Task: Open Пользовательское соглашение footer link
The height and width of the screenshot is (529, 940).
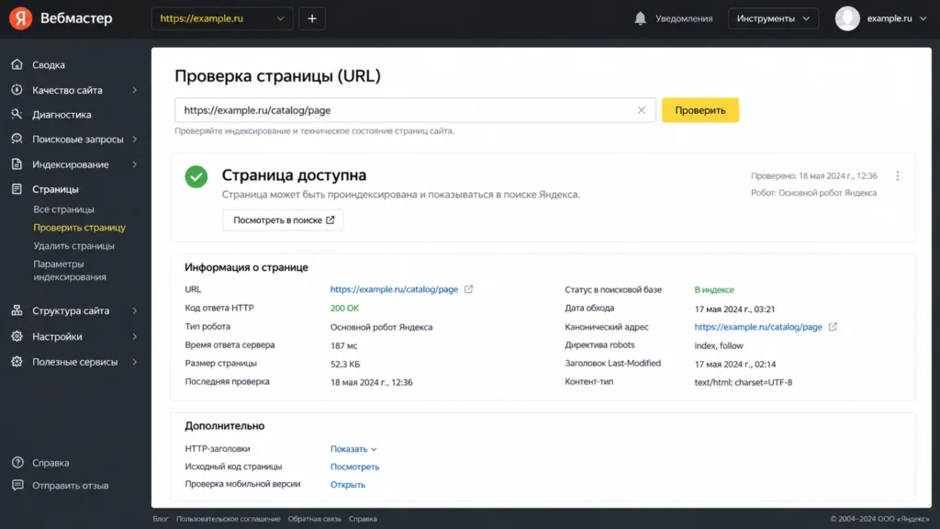Action: pyautogui.click(x=229, y=519)
